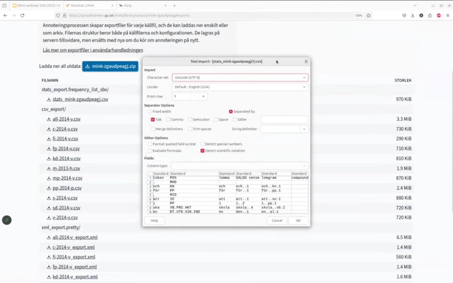
Task: Enable the Comma separator checkbox
Action: click(168, 120)
